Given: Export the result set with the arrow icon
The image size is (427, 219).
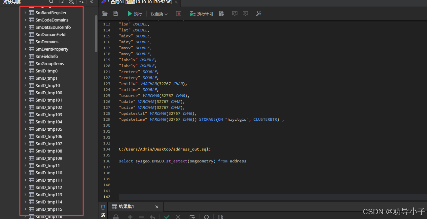Looking at the screenshot, I should pos(192,217).
